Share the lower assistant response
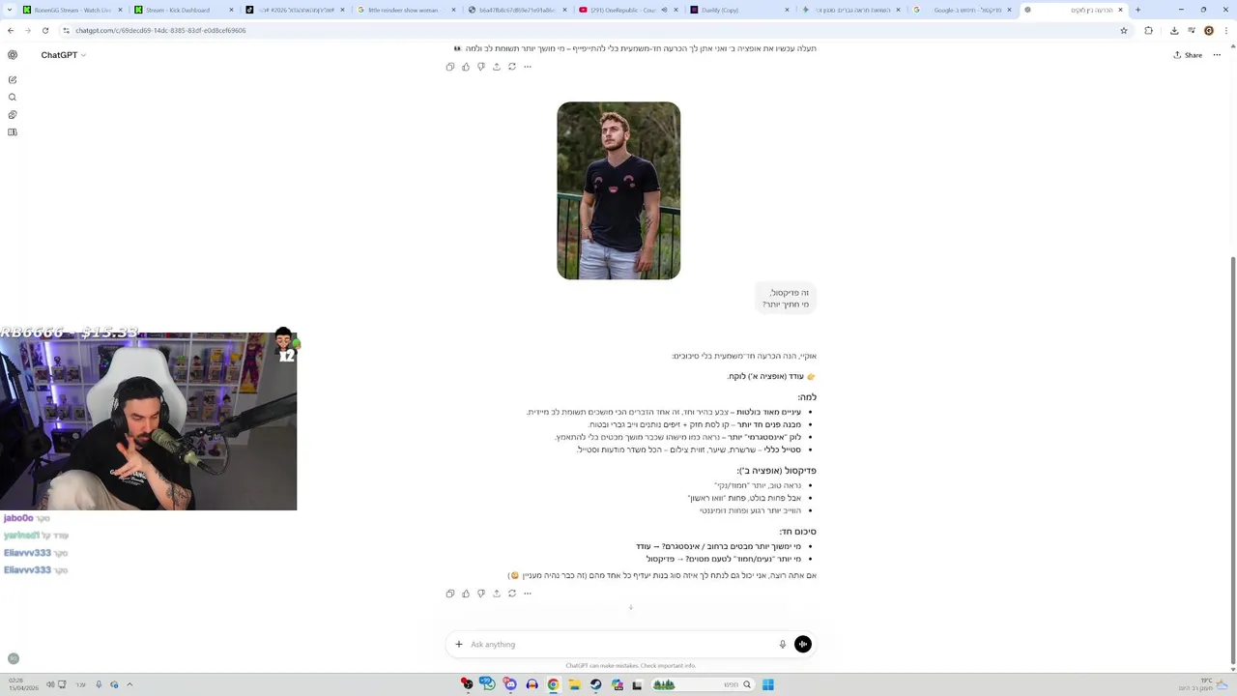 pyautogui.click(x=497, y=594)
